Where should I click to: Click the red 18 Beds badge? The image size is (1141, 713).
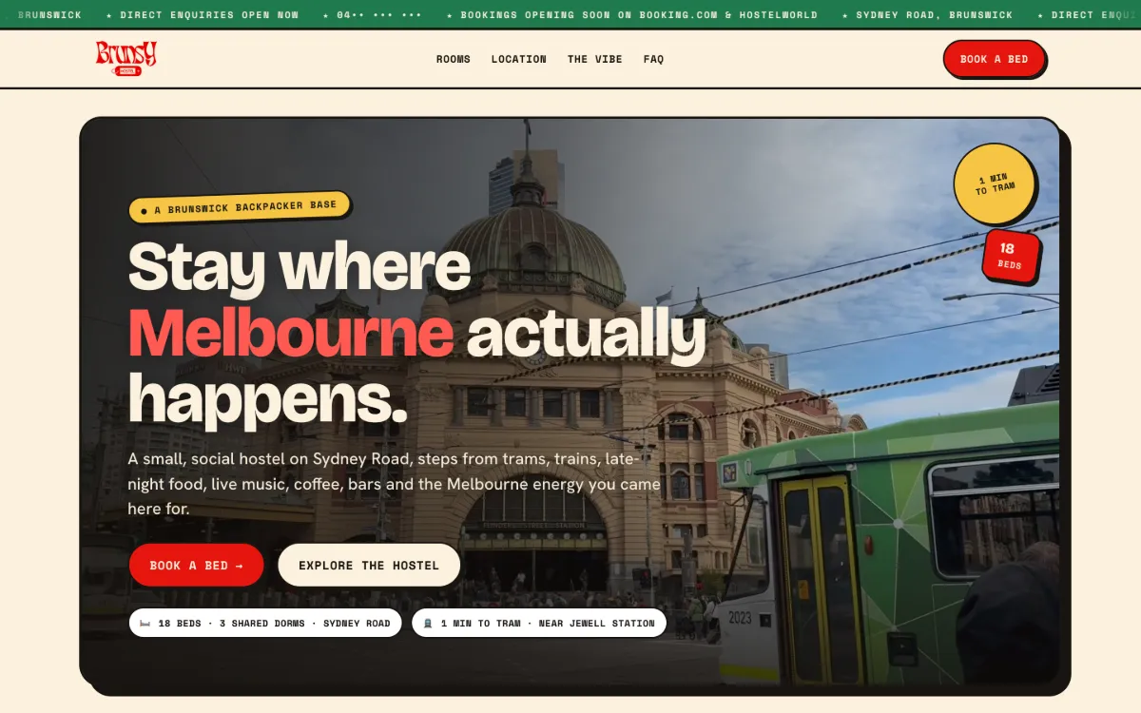(x=1010, y=256)
